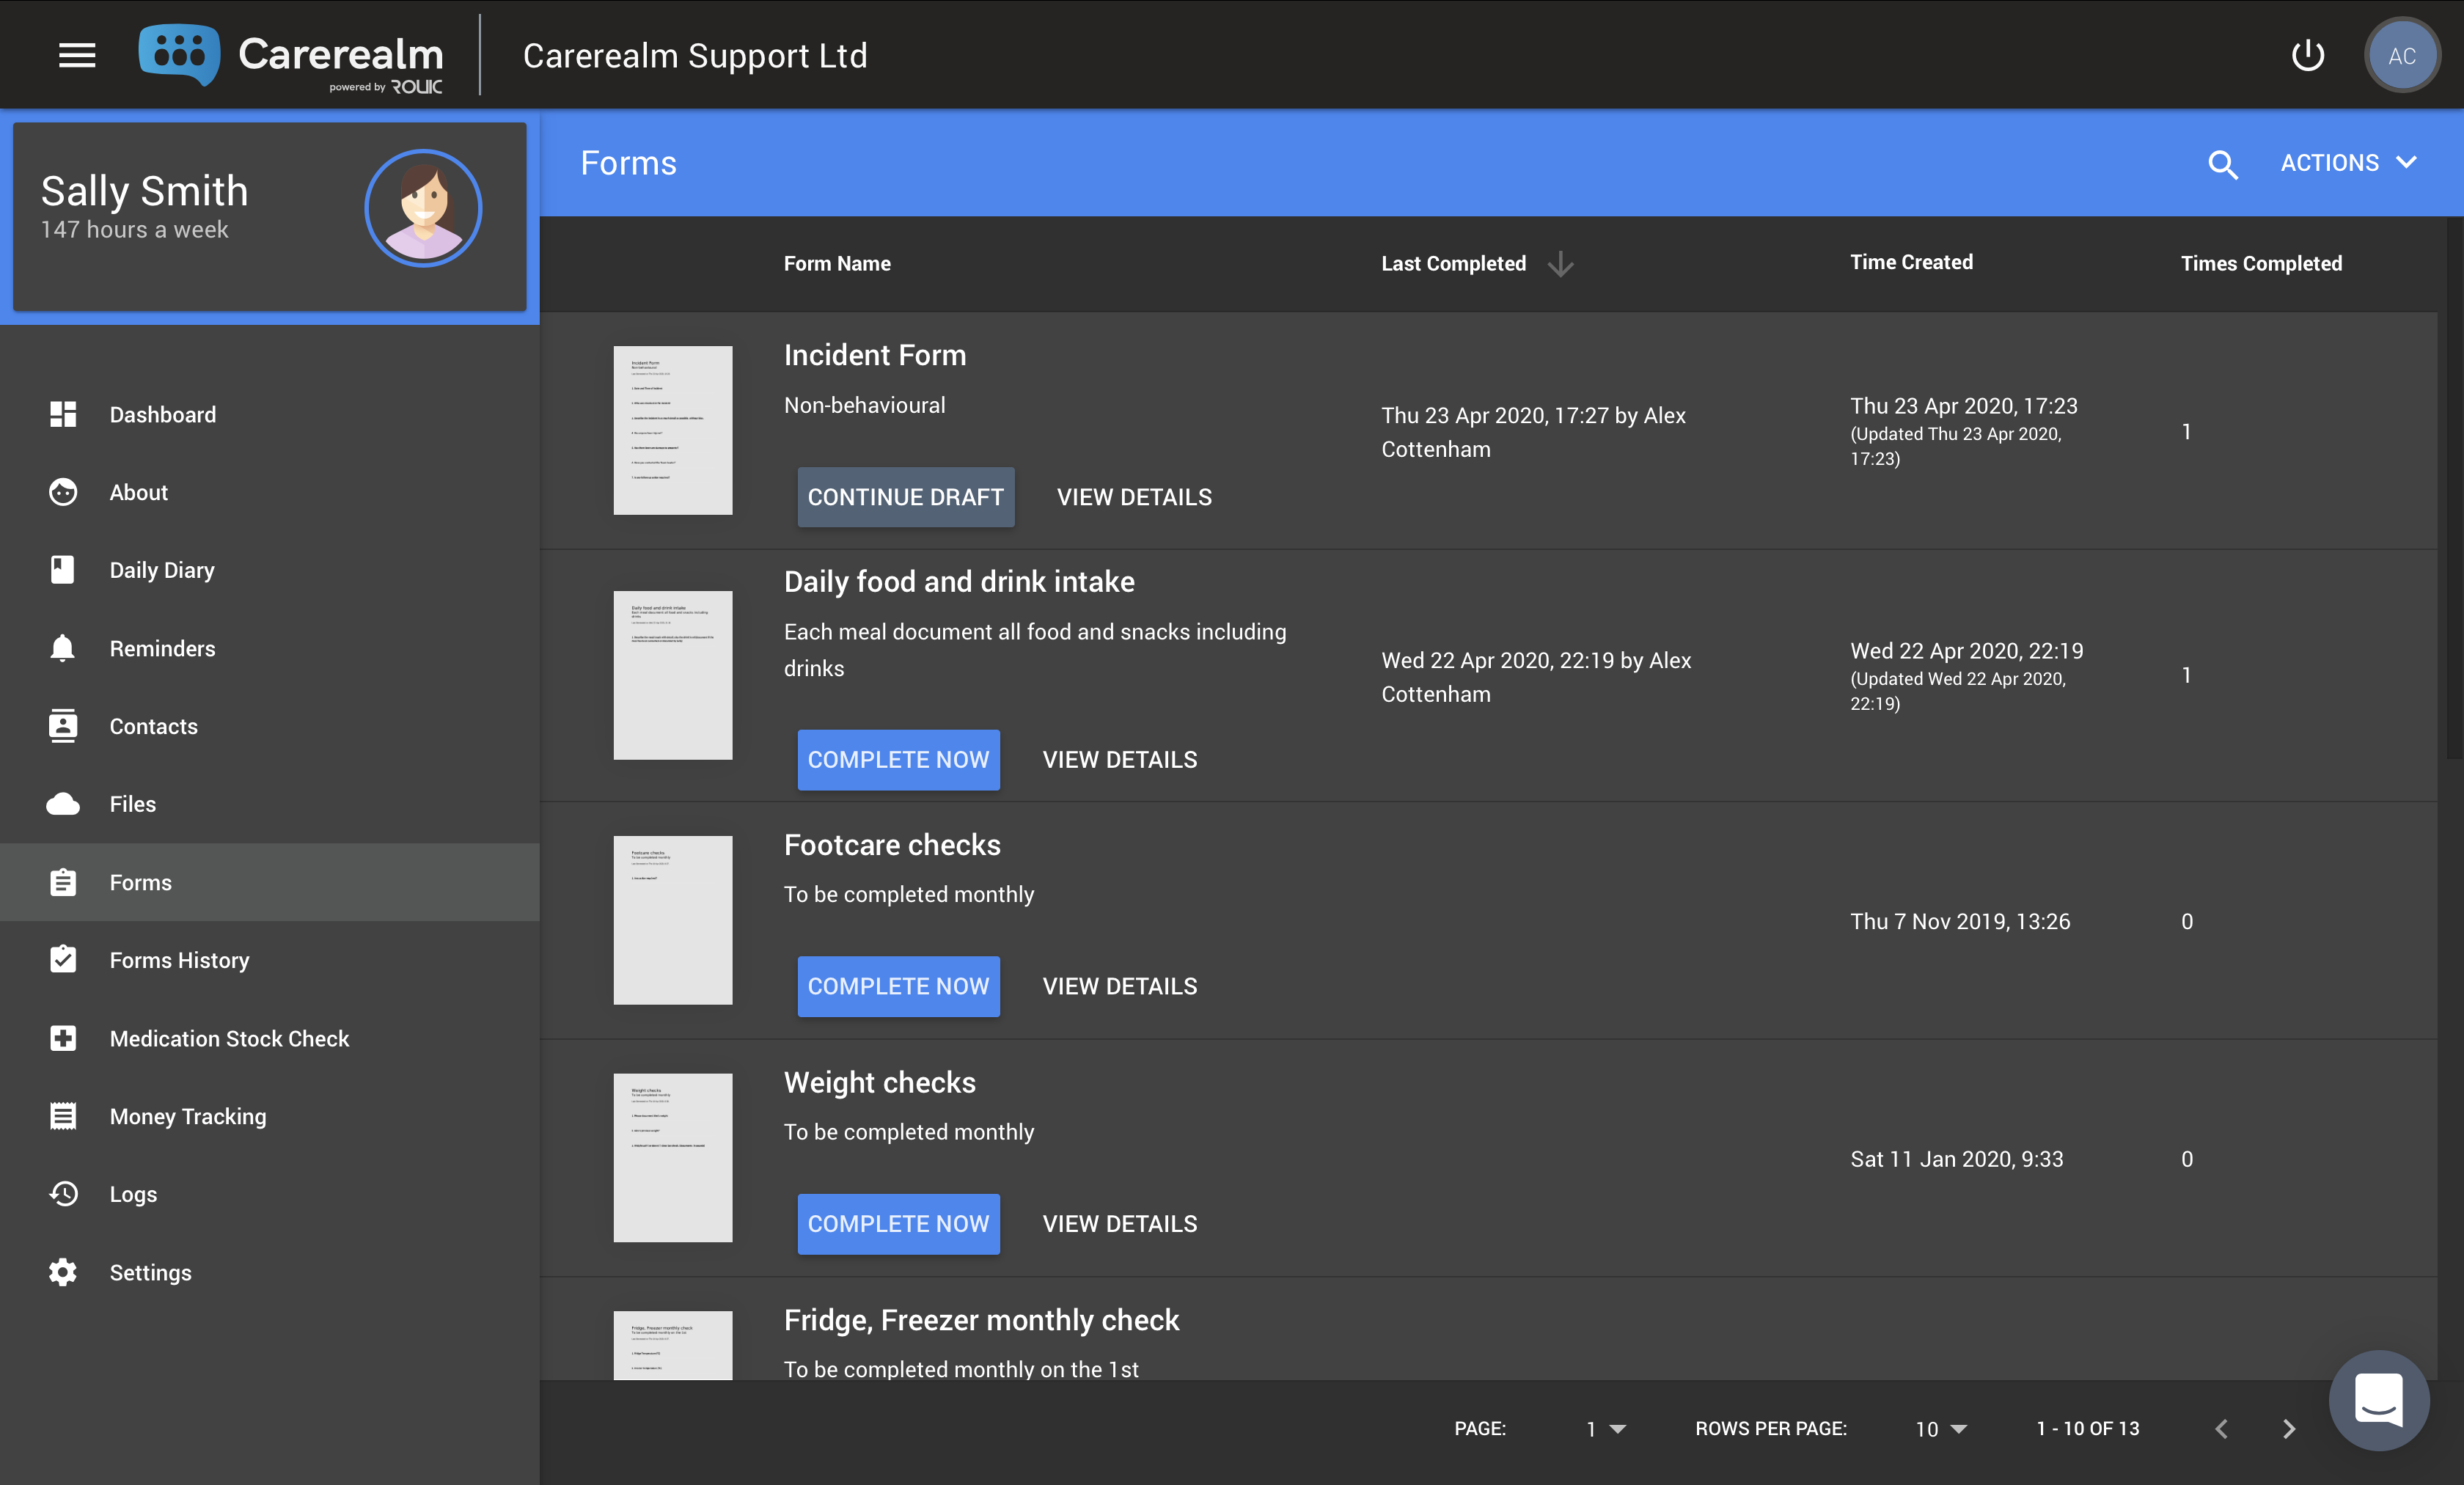
Task: Click the Contacts card icon
Action: coord(63,726)
